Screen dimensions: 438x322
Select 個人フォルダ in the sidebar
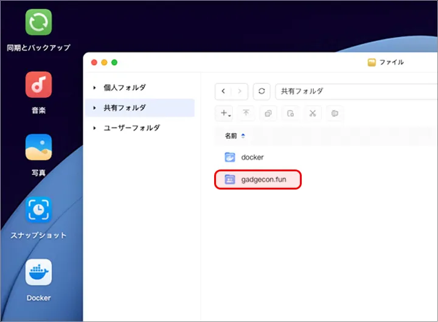pos(125,87)
